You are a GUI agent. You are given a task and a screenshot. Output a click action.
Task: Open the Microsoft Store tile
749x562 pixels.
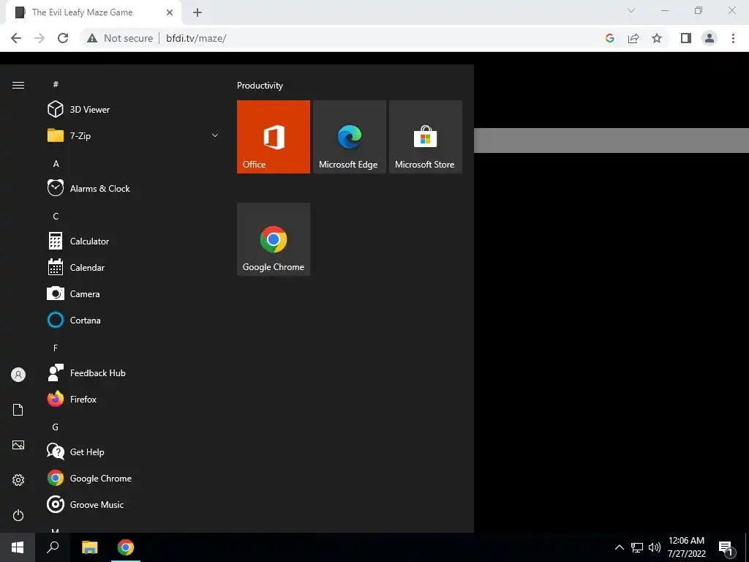(x=425, y=137)
